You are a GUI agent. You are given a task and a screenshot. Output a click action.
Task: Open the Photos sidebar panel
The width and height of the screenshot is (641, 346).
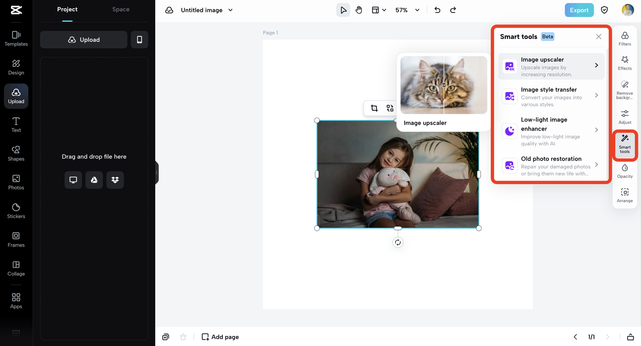point(16,182)
